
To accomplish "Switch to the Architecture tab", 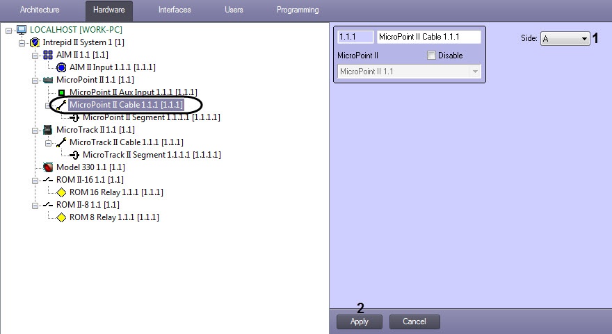I will pos(40,10).
